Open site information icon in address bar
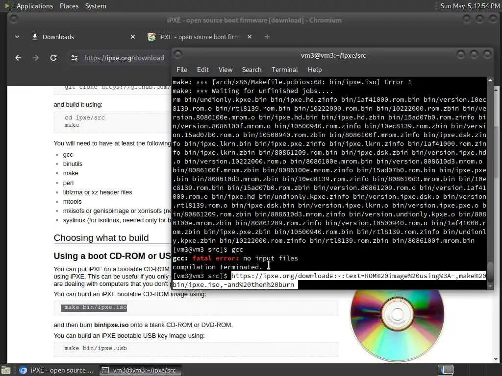 [x=75, y=58]
